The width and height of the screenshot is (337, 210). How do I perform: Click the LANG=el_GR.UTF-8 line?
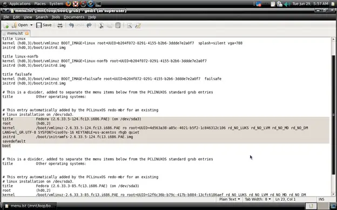[71, 132]
